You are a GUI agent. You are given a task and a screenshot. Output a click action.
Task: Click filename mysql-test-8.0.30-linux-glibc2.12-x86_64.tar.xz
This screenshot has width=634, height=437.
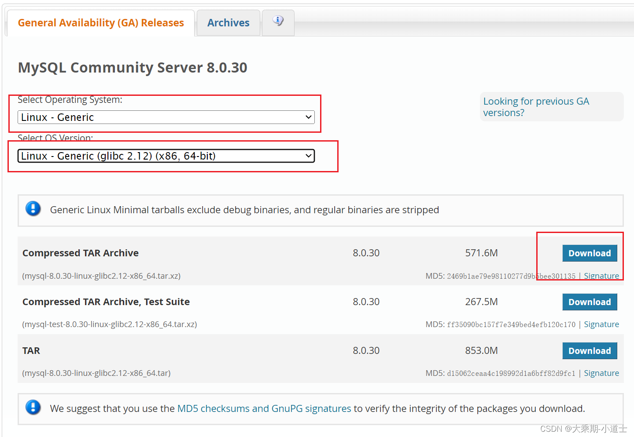click(x=110, y=324)
